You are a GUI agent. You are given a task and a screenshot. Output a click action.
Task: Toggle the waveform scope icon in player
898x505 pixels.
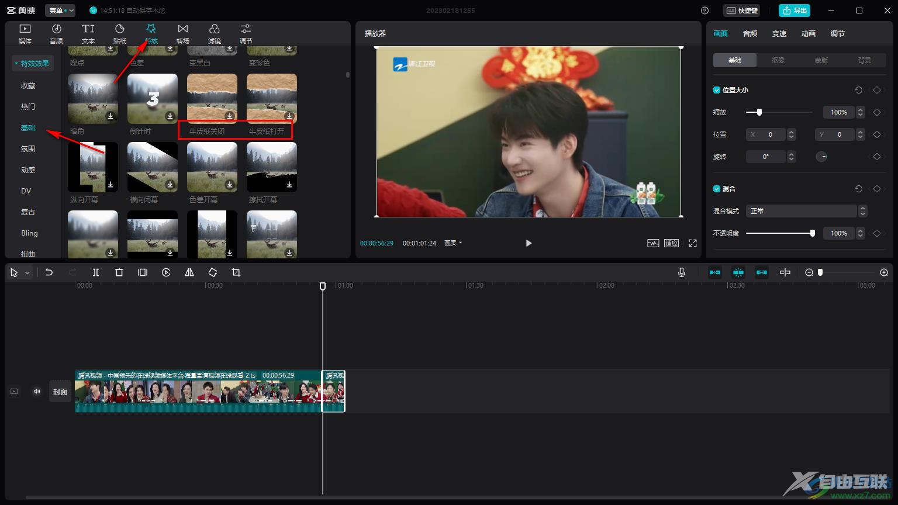point(653,243)
